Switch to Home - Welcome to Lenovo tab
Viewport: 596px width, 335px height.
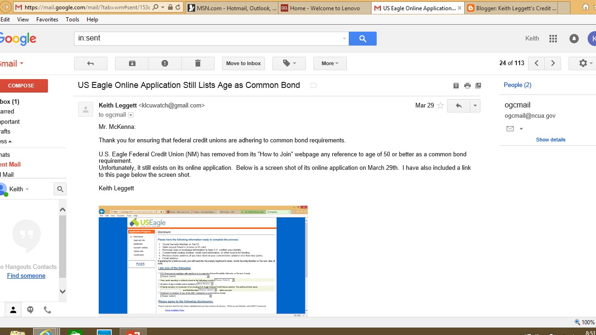pos(325,8)
